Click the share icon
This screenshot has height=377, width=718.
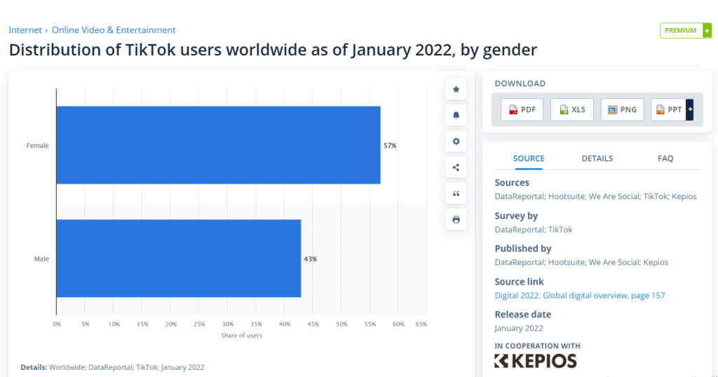(456, 167)
